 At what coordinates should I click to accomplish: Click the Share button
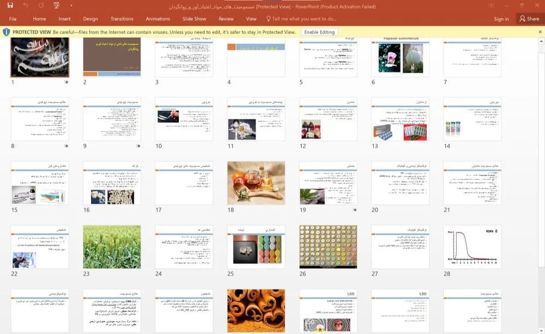point(529,19)
